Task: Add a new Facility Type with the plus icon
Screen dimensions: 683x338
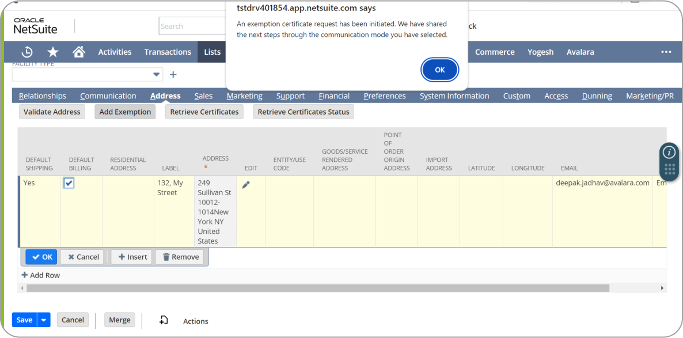Action: [x=173, y=74]
